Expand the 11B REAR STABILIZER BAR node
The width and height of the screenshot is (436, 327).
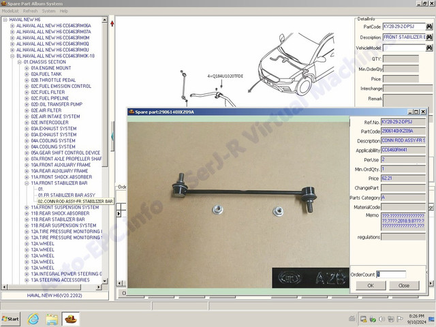[x=27, y=219]
